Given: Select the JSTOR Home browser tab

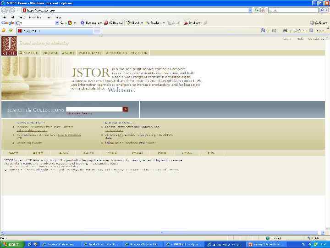Looking at the screenshot, I should (x=55, y=31).
